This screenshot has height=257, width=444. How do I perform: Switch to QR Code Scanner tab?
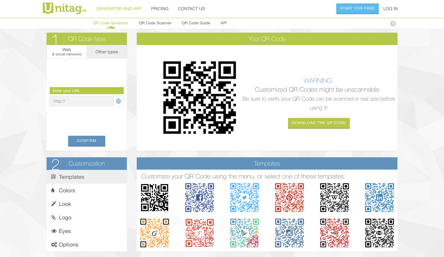point(155,23)
